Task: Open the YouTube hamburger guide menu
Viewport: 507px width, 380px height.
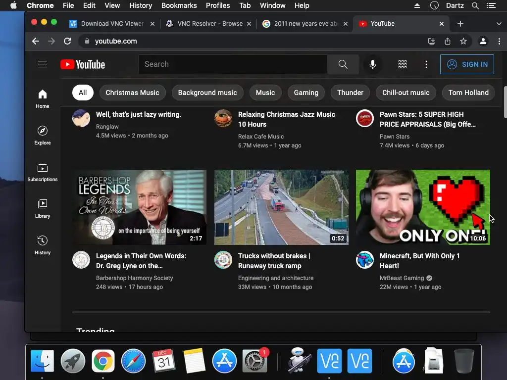Action: (43, 64)
